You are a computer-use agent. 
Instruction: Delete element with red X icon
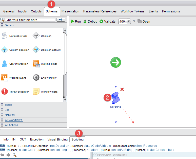click(x=122, y=89)
